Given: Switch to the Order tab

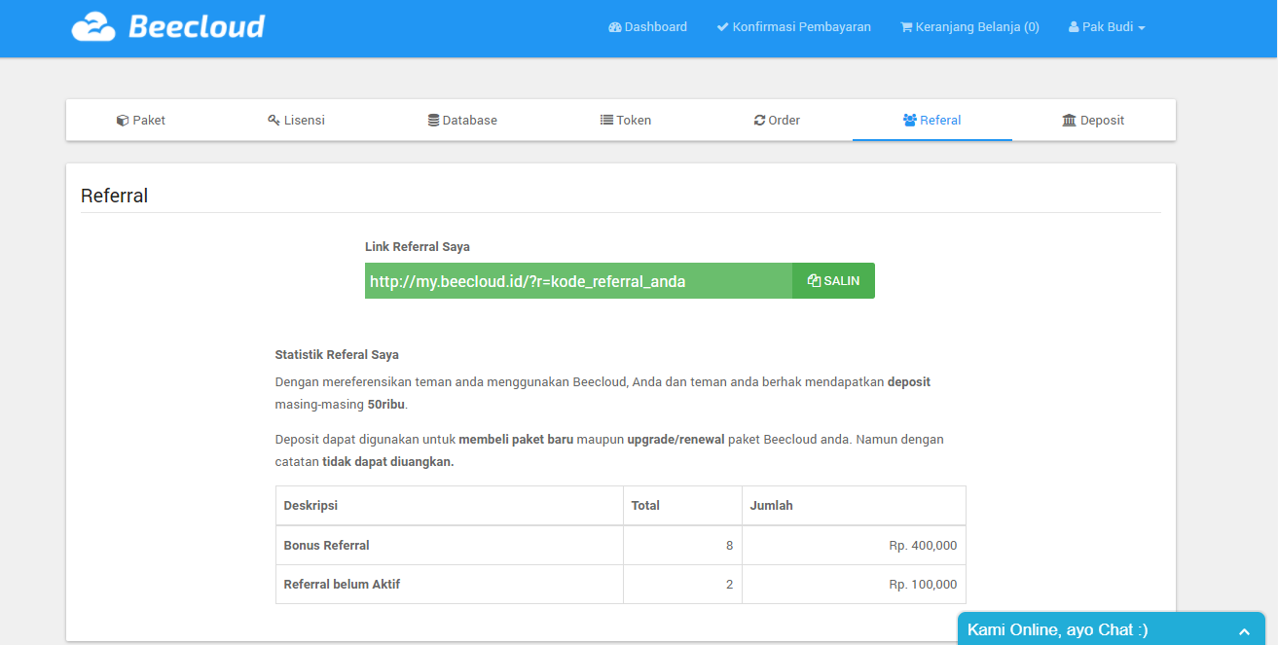Looking at the screenshot, I should coord(777,121).
